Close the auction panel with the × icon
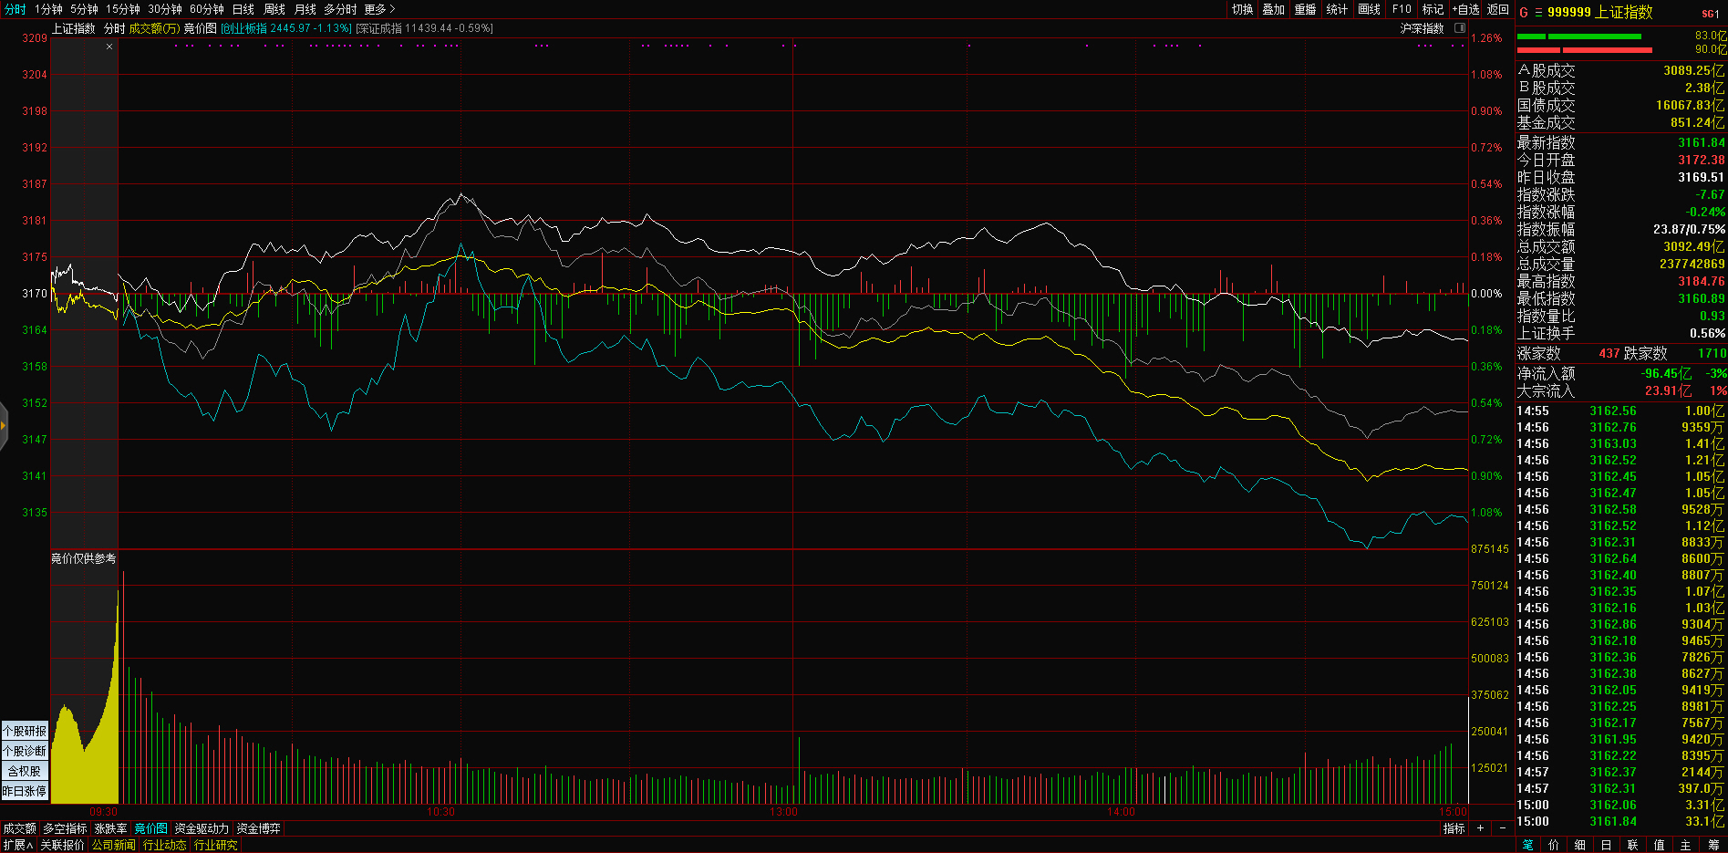This screenshot has height=853, width=1728. click(109, 47)
